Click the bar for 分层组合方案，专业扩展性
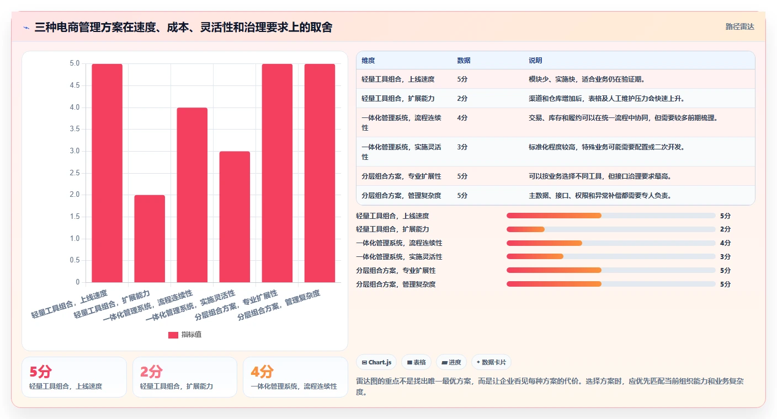The width and height of the screenshot is (777, 419). pos(277,173)
